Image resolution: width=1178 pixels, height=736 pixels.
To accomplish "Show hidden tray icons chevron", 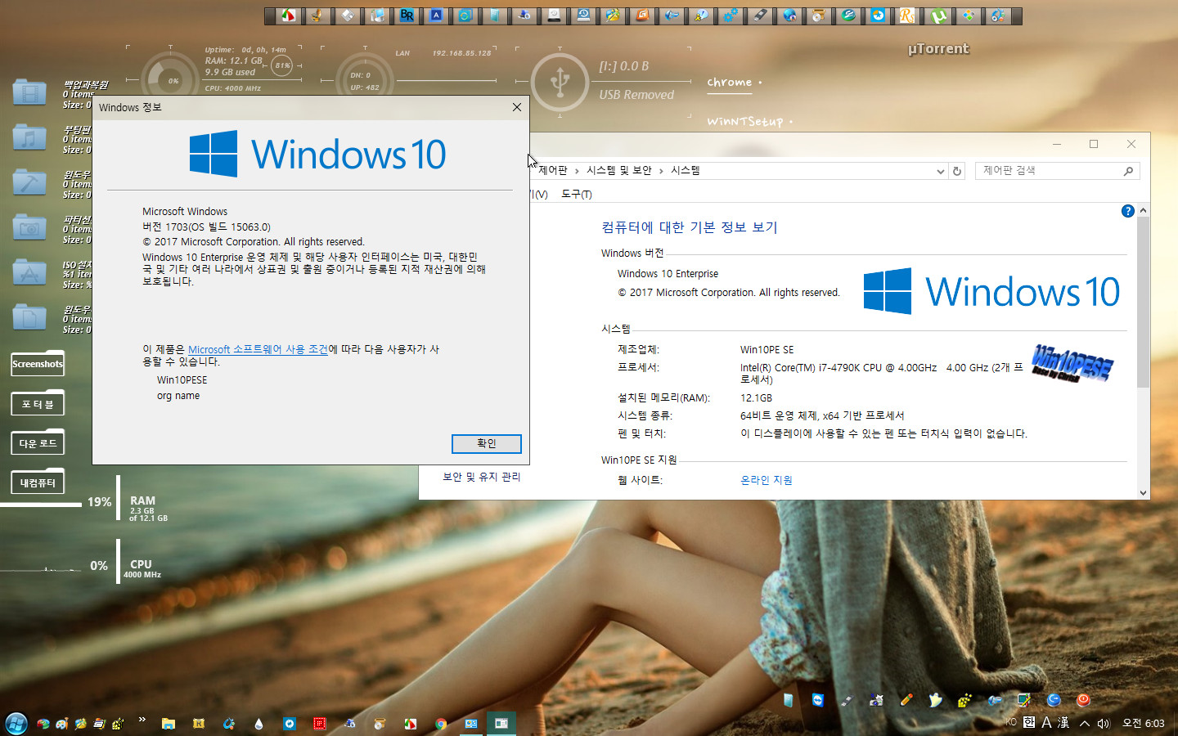I will pyautogui.click(x=1084, y=723).
